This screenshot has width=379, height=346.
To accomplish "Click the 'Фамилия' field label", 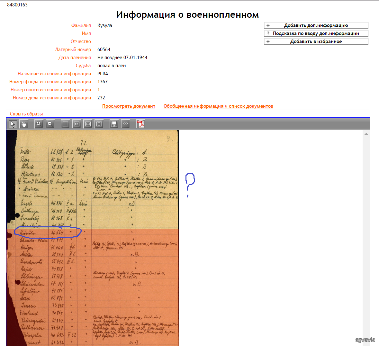I will coord(81,25).
